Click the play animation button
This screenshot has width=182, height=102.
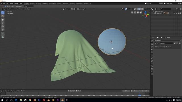pyautogui.click(x=76, y=91)
